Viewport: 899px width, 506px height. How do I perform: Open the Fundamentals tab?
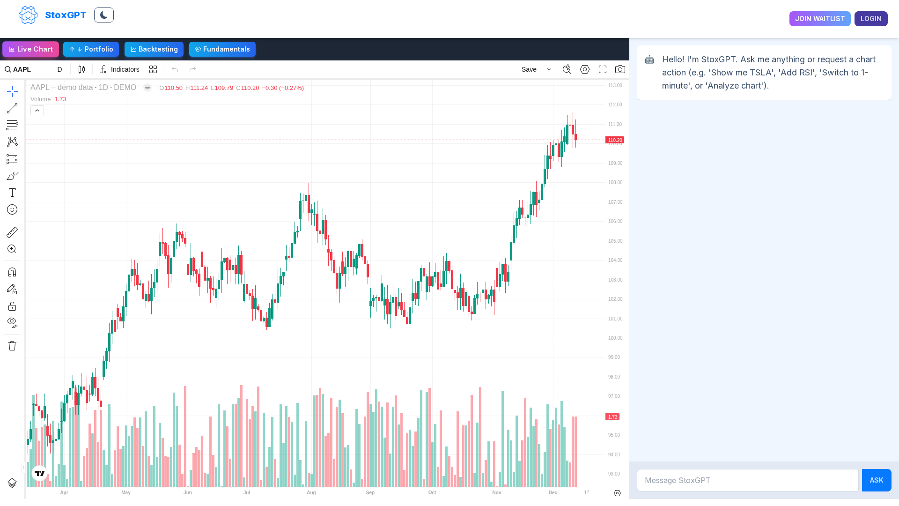click(x=222, y=49)
